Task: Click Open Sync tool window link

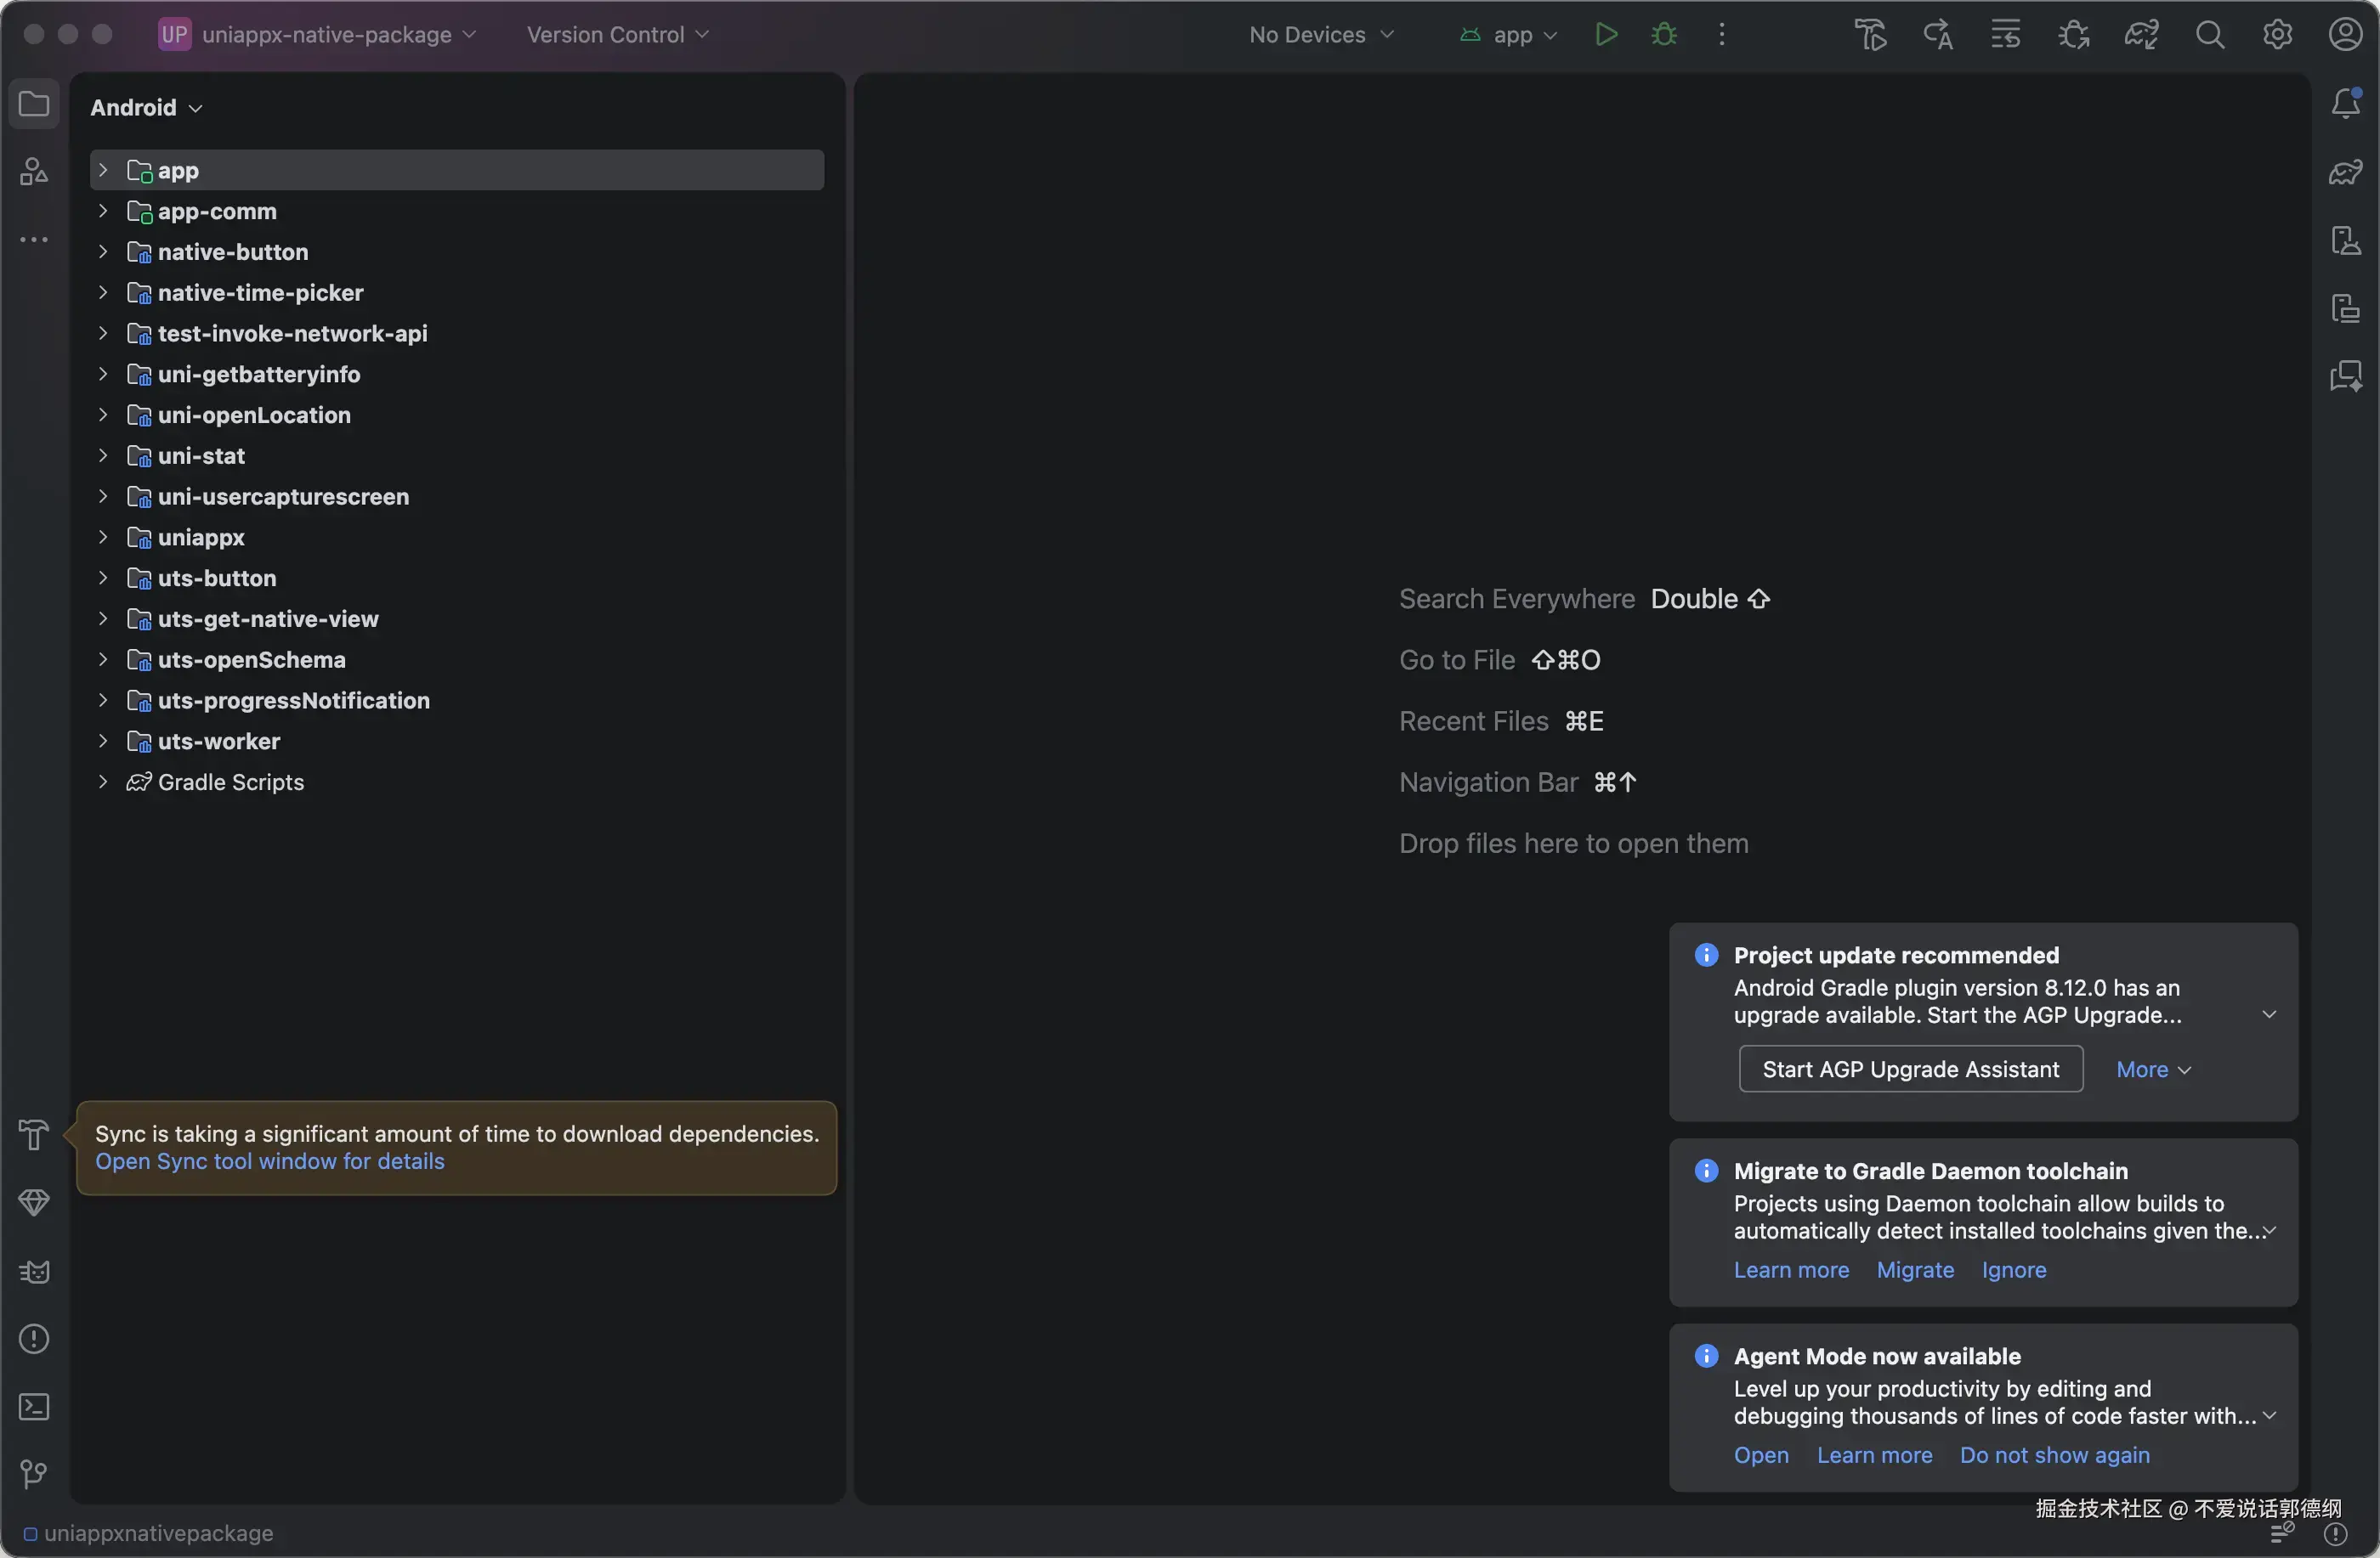Action: [x=269, y=1161]
